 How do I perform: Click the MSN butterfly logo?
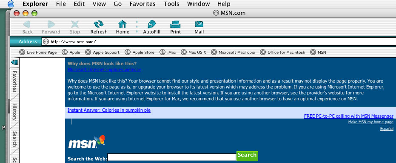point(86,142)
